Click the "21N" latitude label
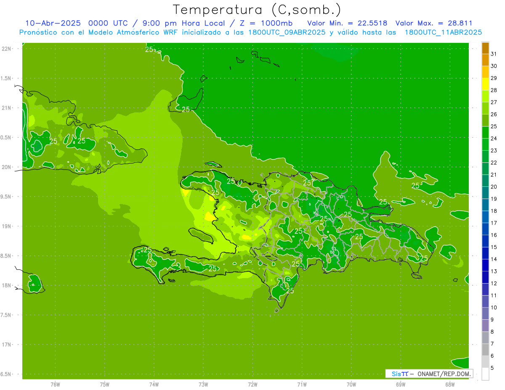 click(6, 108)
